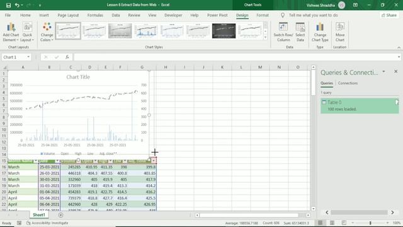Click the 100% zoom level
Image resolution: width=403 pixels, height=227 pixels.
pyautogui.click(x=397, y=223)
